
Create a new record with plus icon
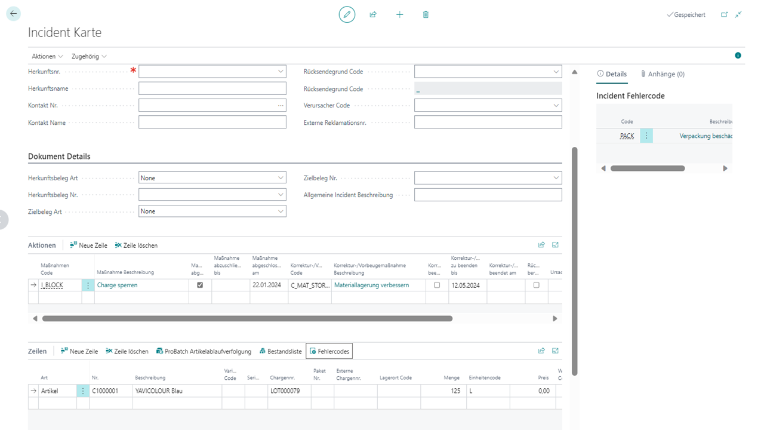pyautogui.click(x=399, y=14)
